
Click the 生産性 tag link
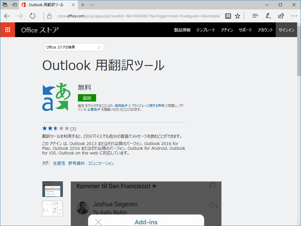pos(59,163)
